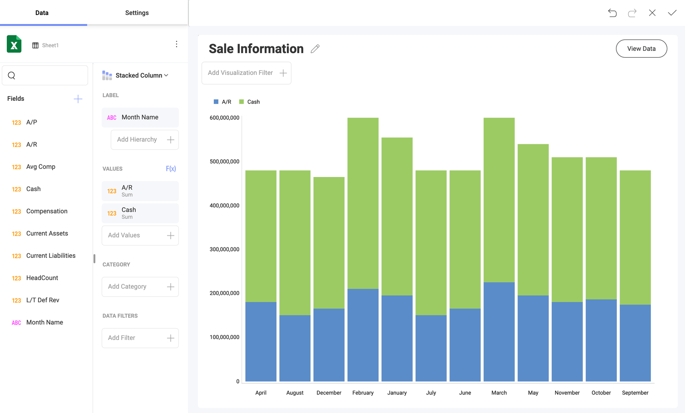685x413 pixels.
Task: Click the redo arrow icon
Action: [632, 13]
